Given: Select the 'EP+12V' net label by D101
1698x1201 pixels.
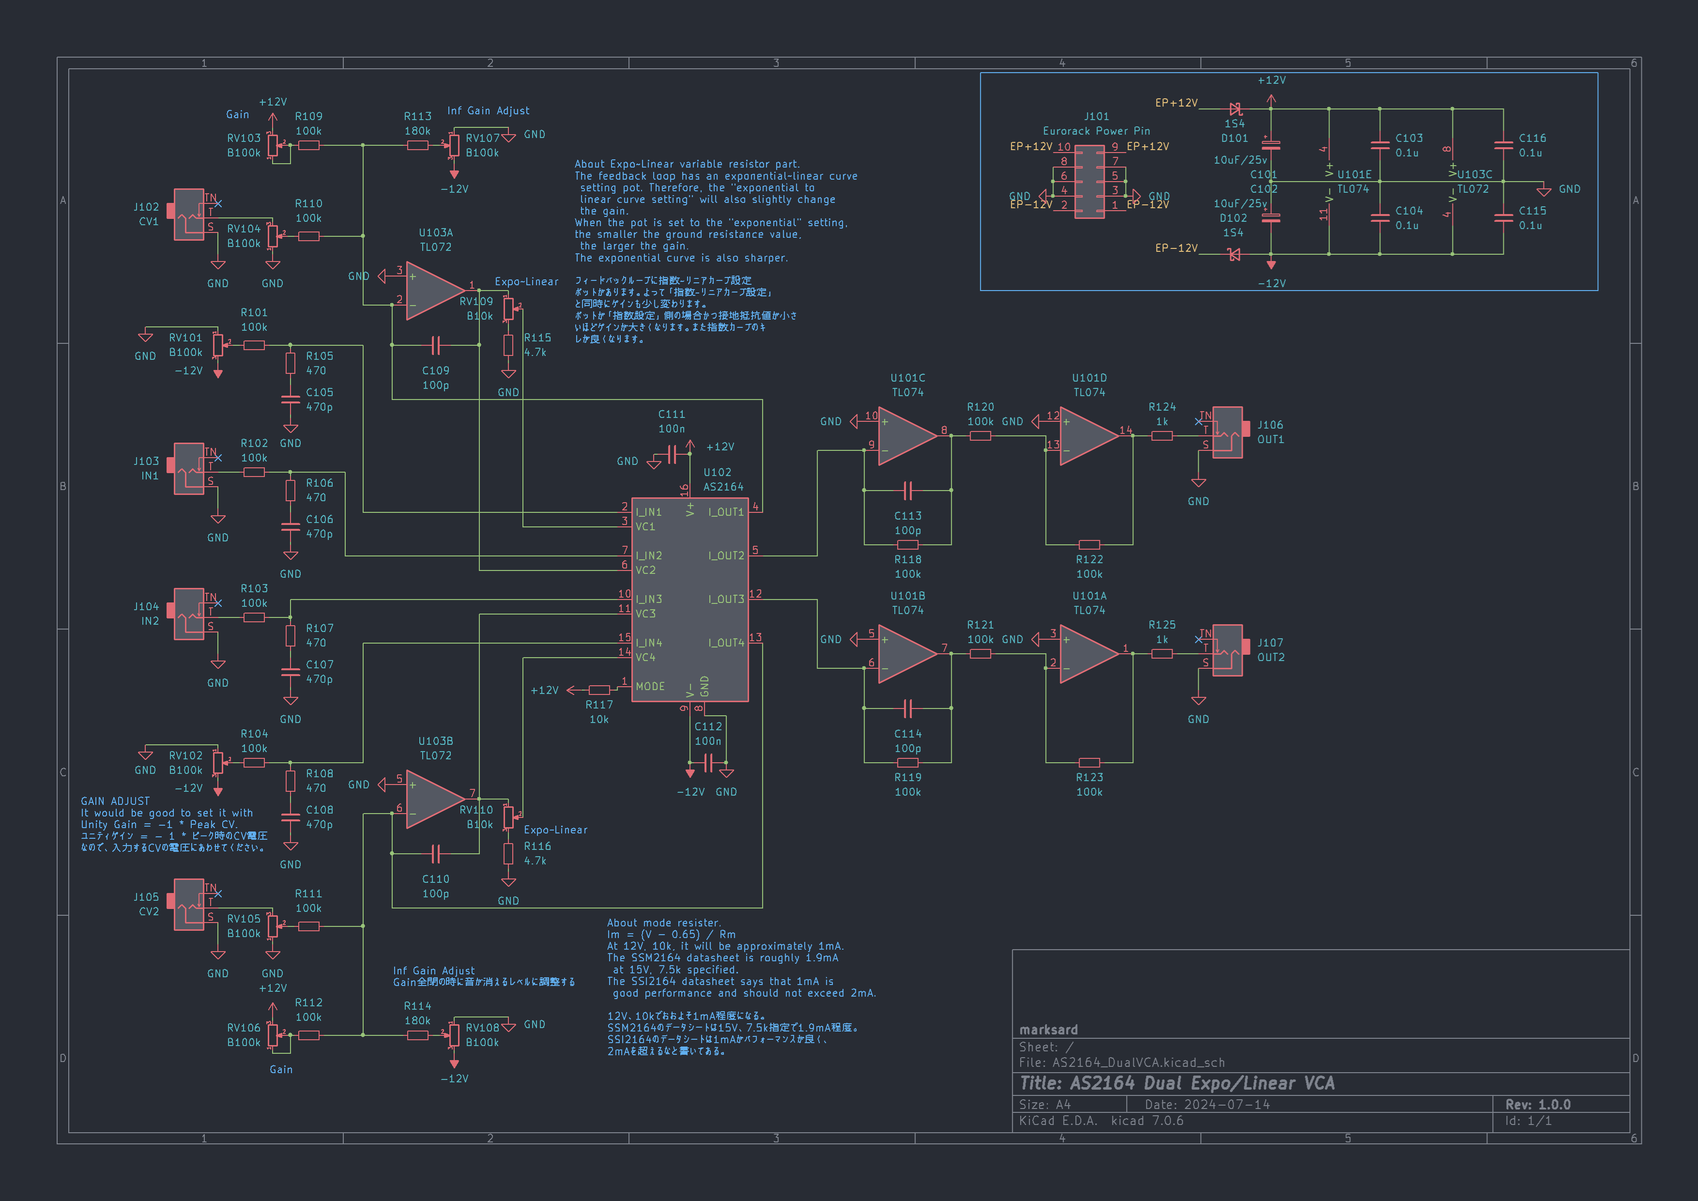Looking at the screenshot, I should coord(1177,103).
